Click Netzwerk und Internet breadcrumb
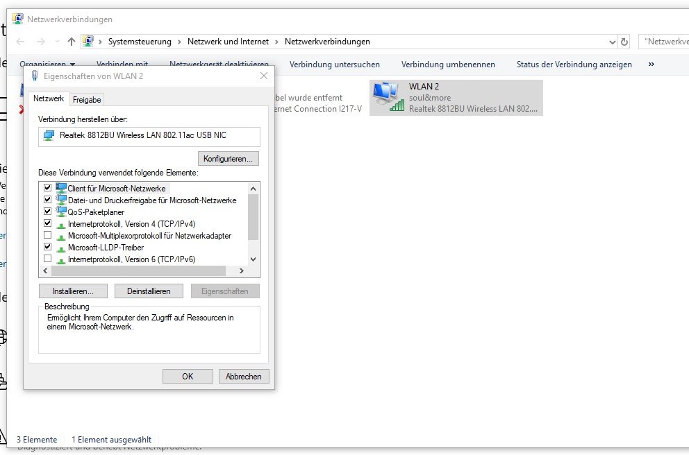Image resolution: width=689 pixels, height=455 pixels. tap(228, 42)
